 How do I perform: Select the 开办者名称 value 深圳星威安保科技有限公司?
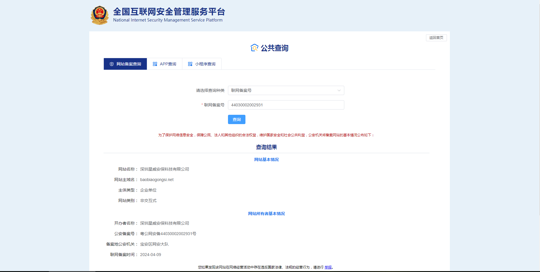click(x=165, y=223)
